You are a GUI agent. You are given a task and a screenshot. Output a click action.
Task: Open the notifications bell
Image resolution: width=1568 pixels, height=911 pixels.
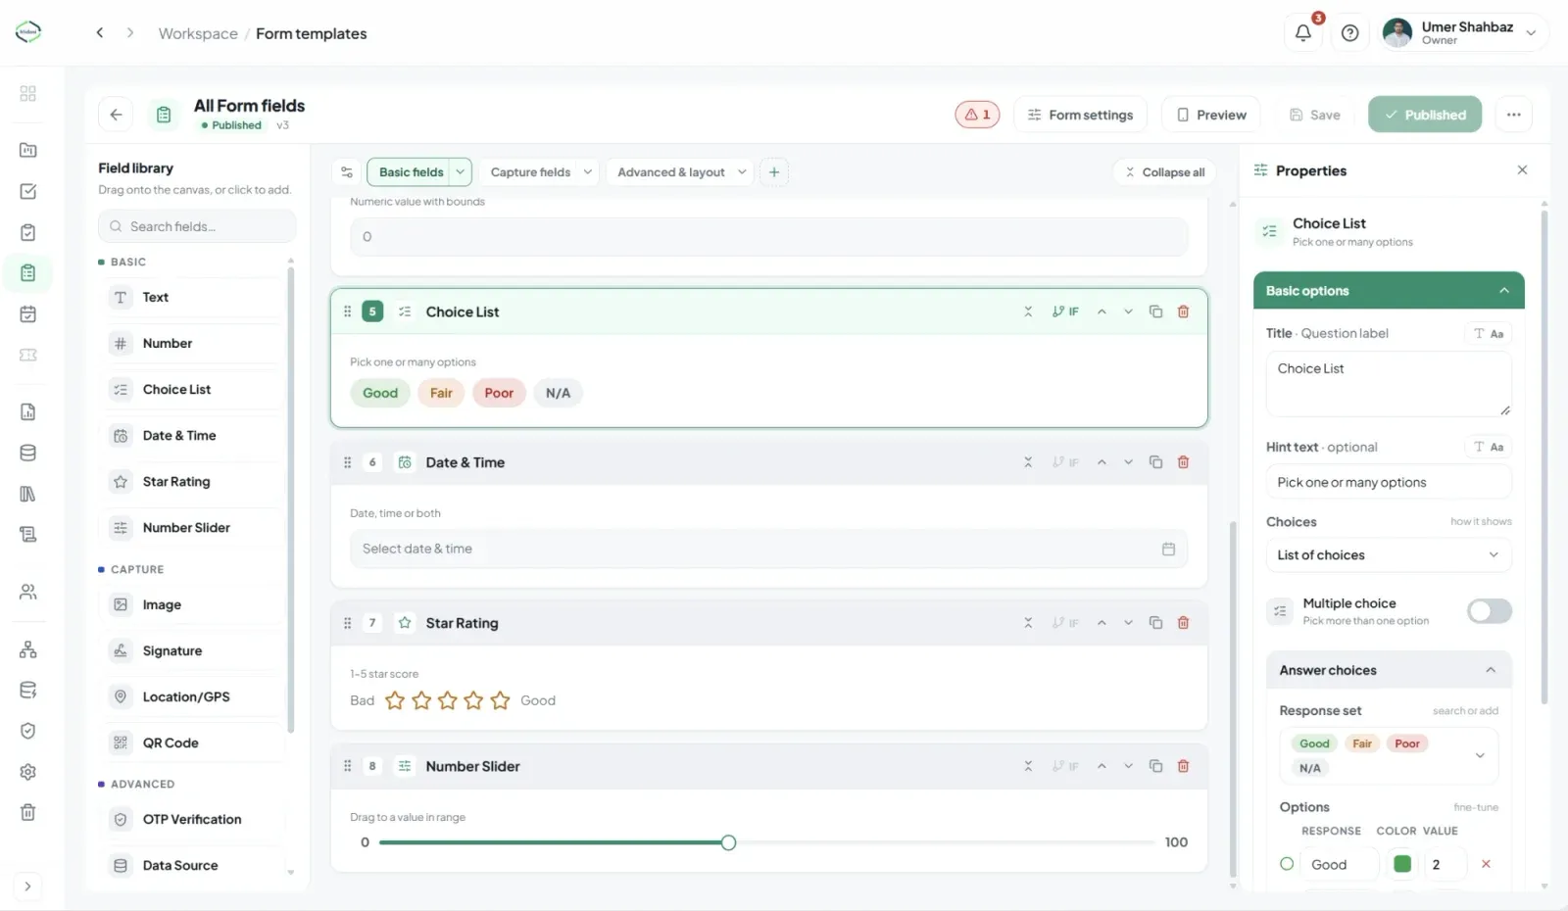pos(1302,33)
